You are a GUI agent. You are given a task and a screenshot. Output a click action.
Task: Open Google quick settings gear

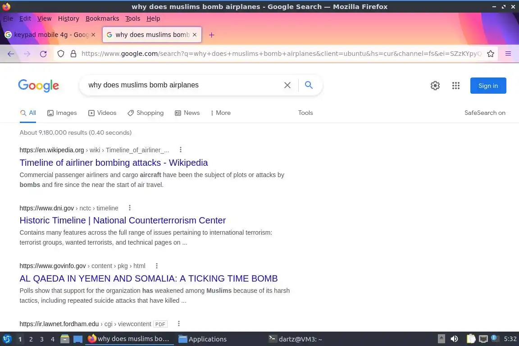pos(435,86)
